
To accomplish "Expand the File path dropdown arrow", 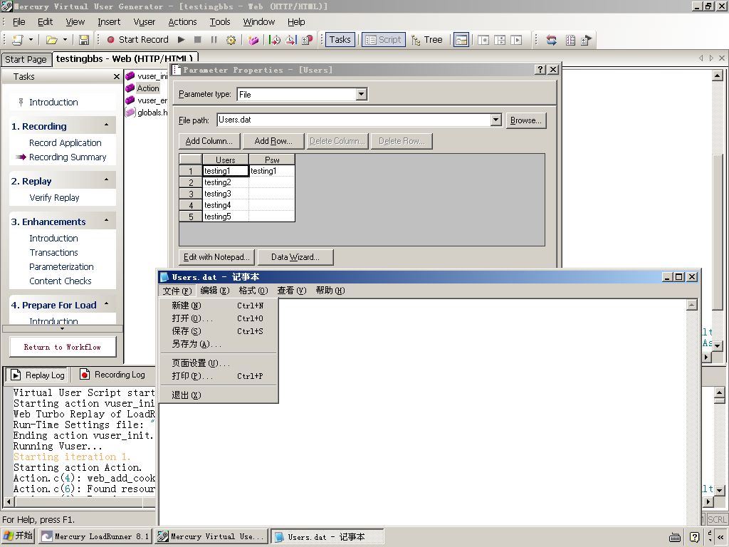I will pos(496,120).
